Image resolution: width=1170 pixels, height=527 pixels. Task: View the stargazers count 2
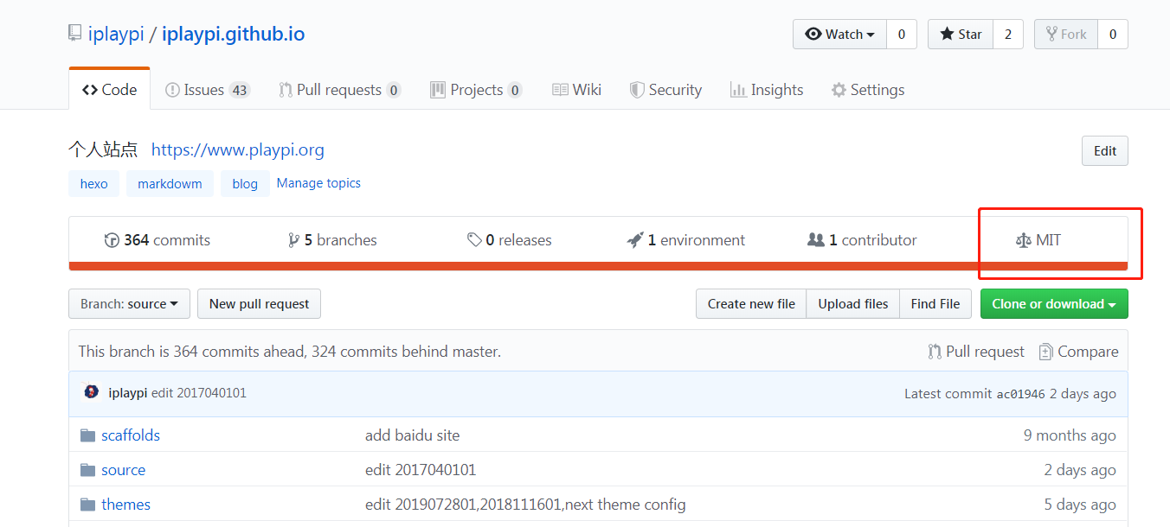[1008, 35]
